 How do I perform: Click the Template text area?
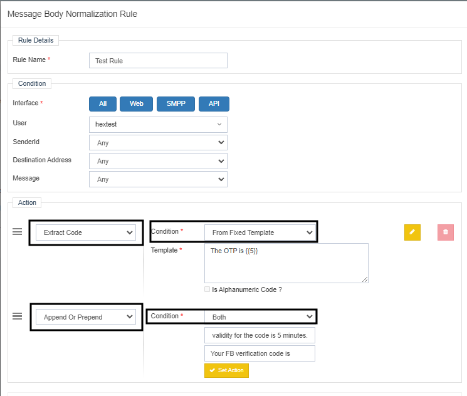[x=286, y=263]
